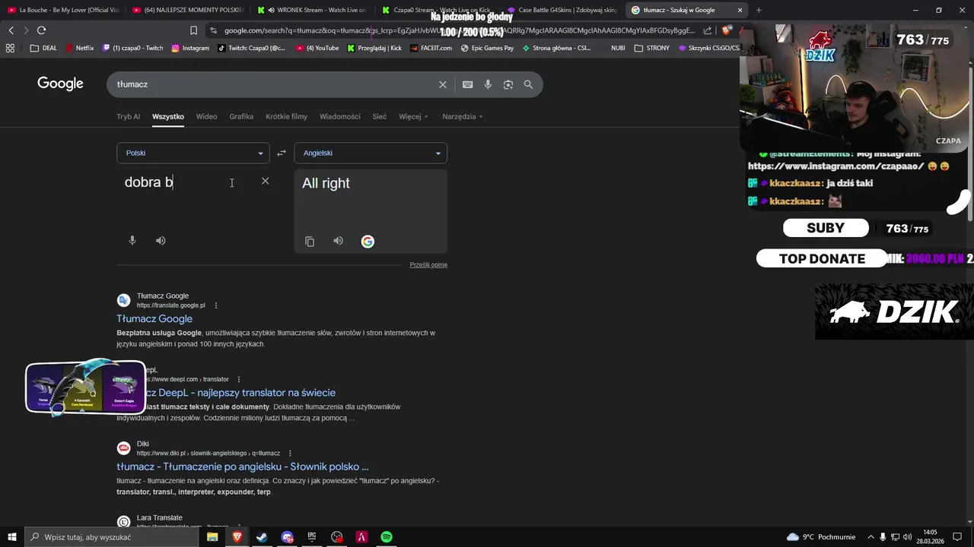Click the Google search input field
Screen dimensions: 974x547
coord(274,84)
